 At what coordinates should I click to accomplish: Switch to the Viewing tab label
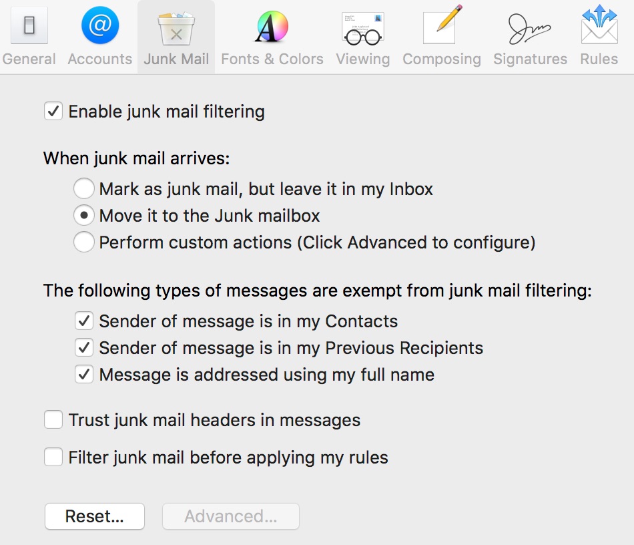click(362, 59)
